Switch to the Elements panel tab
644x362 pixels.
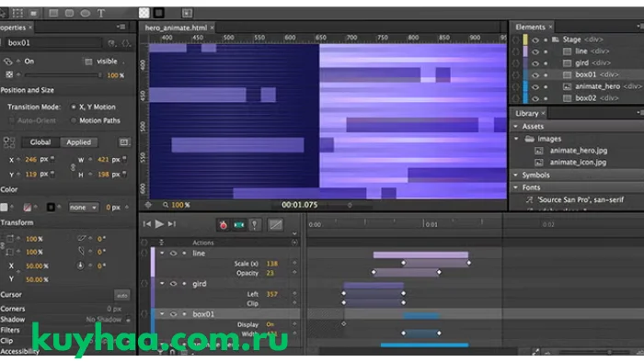[x=530, y=27]
